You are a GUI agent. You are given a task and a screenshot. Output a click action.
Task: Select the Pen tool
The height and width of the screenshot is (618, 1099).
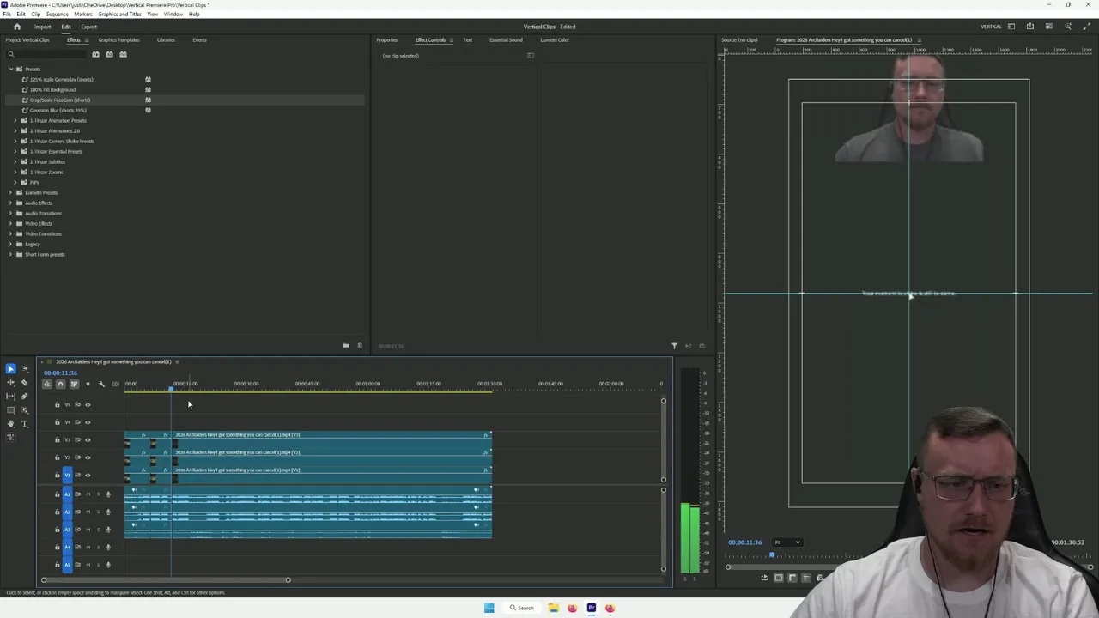pyautogui.click(x=24, y=396)
